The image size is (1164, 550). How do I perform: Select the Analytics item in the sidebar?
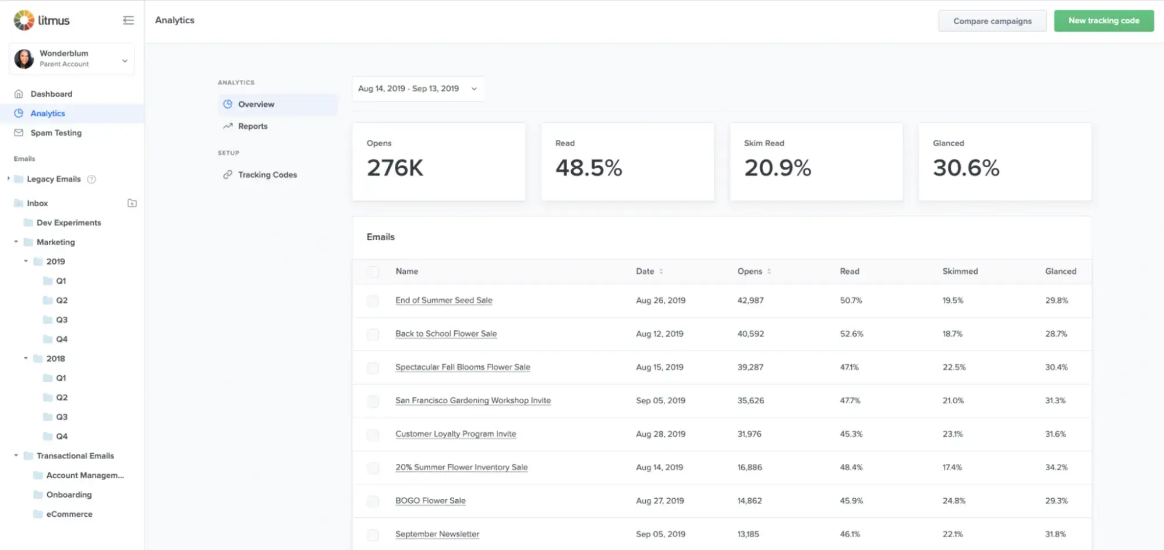[48, 113]
